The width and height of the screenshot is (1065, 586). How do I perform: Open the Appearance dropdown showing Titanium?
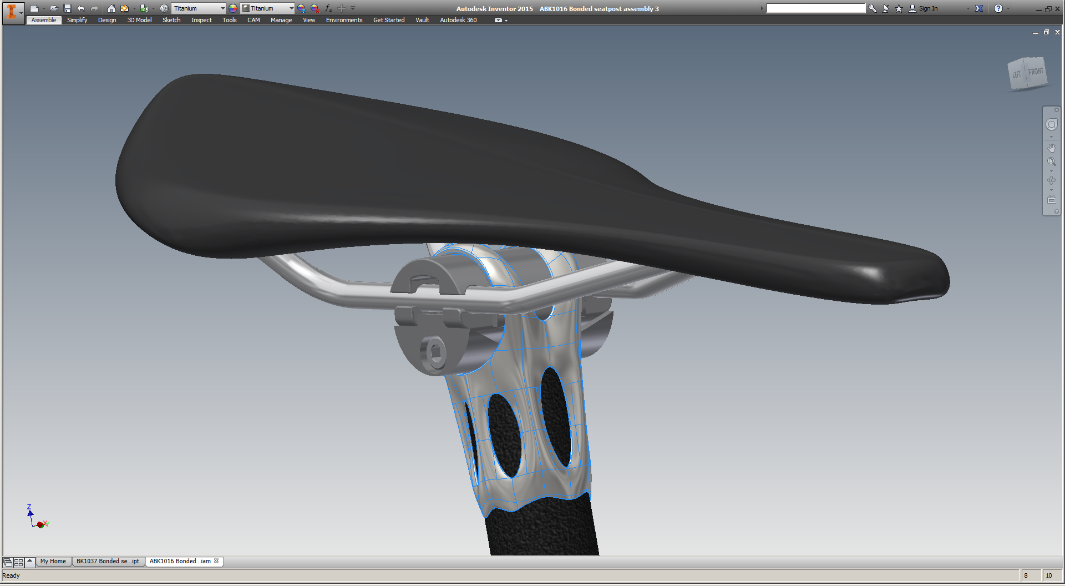point(267,8)
